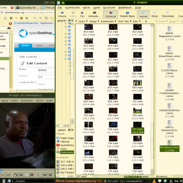The height and width of the screenshot is (183, 183).
Task: Select Users in Dolphin breadcrumb
Action: 81,22
